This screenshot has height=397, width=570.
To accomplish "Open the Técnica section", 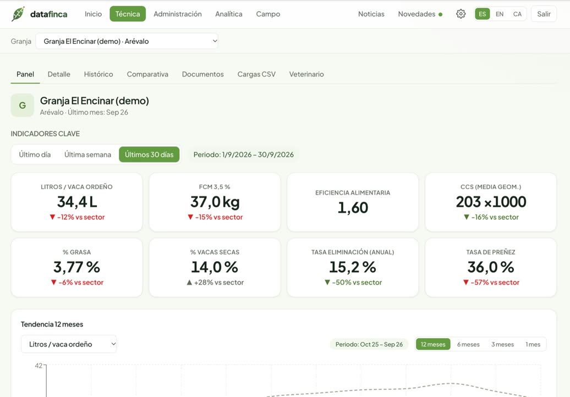I will (x=128, y=14).
